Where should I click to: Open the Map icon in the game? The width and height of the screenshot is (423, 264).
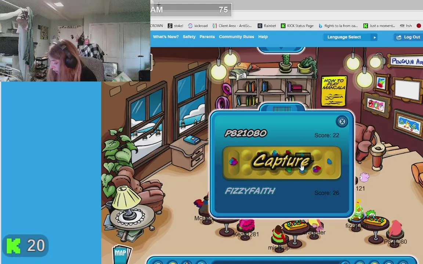122,254
